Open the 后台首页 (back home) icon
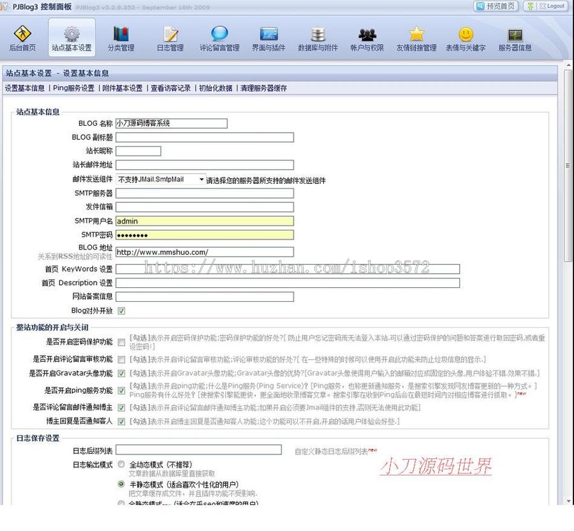Viewport: 574px width, 531px height. point(23,36)
